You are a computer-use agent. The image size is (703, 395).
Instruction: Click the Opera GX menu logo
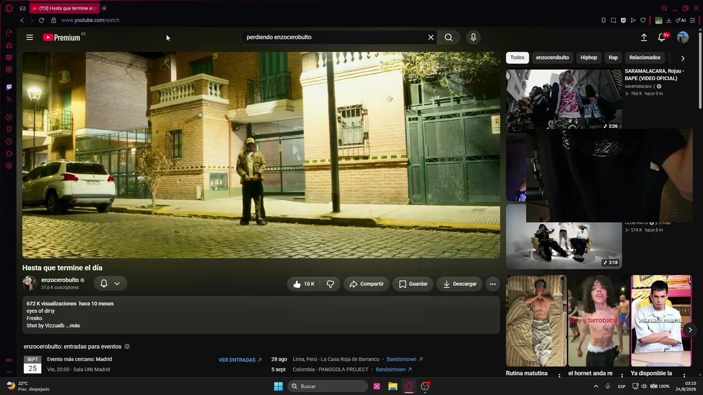point(9,8)
